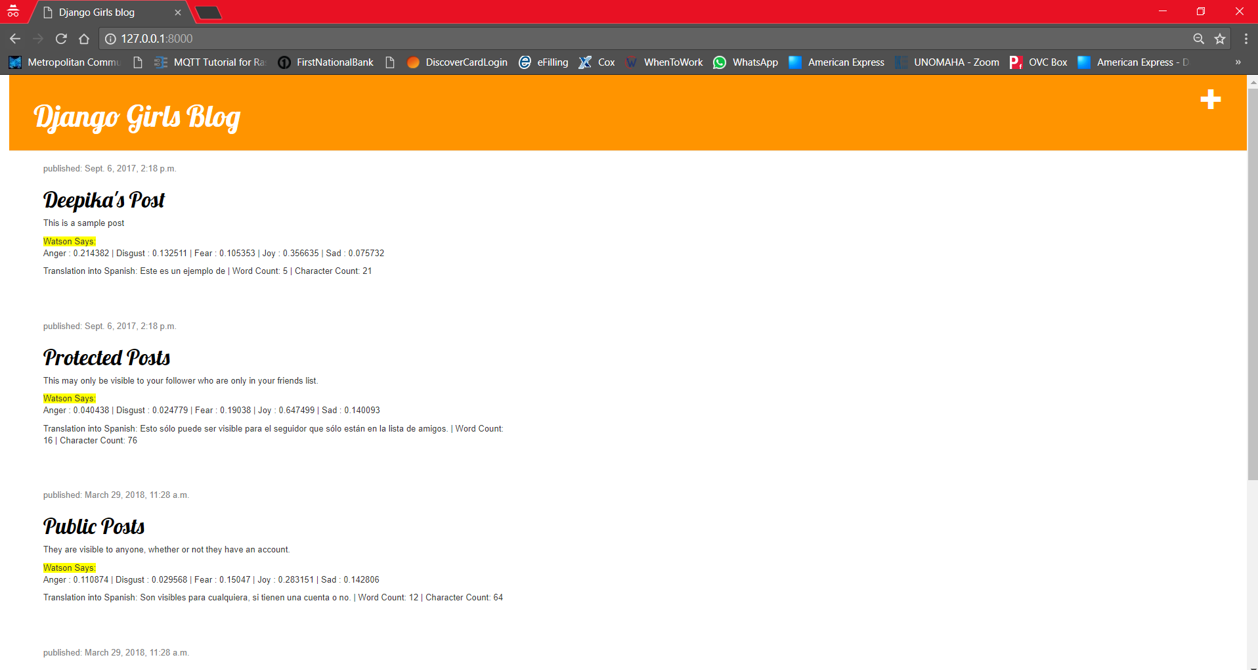Open Cox bookmark
Viewport: 1258px width, 670px height.
click(x=597, y=62)
